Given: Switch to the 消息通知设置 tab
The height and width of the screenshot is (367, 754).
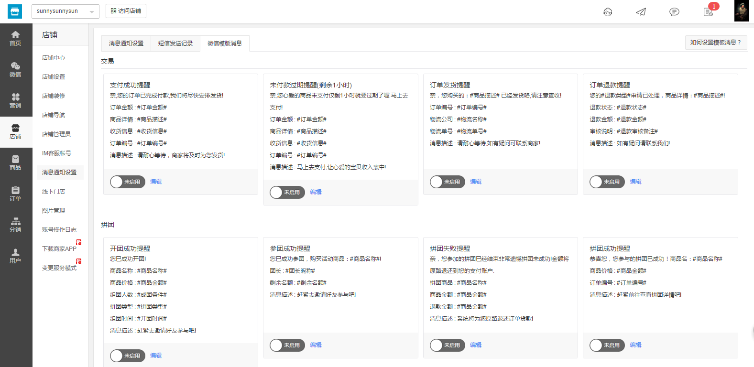Looking at the screenshot, I should coord(126,43).
